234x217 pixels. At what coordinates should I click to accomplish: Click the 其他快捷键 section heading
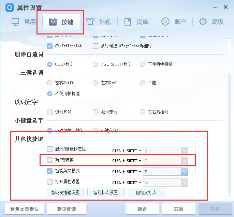coord(29,139)
